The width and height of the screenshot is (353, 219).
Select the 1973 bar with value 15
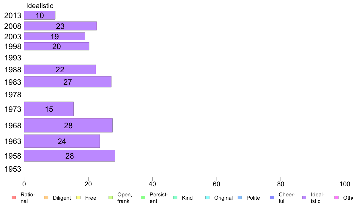click(x=49, y=109)
